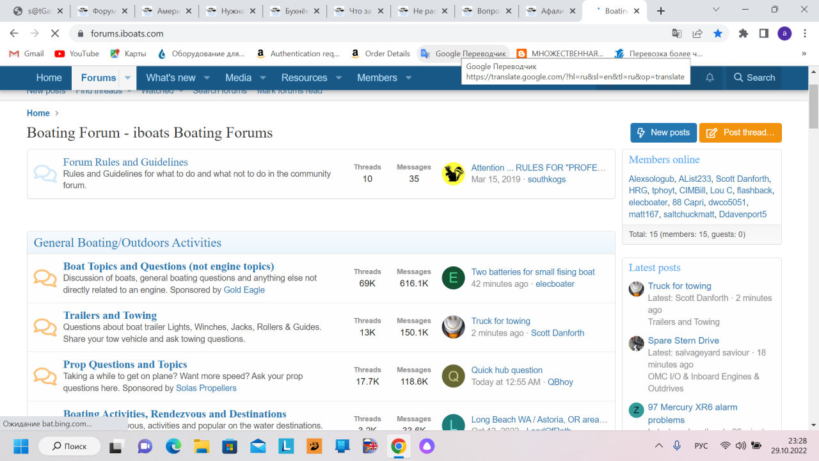819x461 pixels.
Task: Open Windows Start menu
Action: [x=21, y=446]
